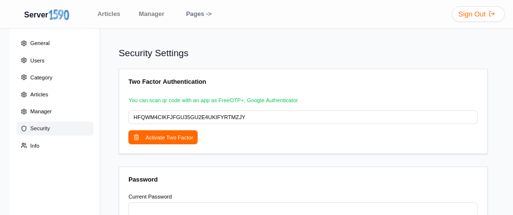Click the gear icon beside Articles
Image resolution: width=513 pixels, height=215 pixels.
coord(24,94)
